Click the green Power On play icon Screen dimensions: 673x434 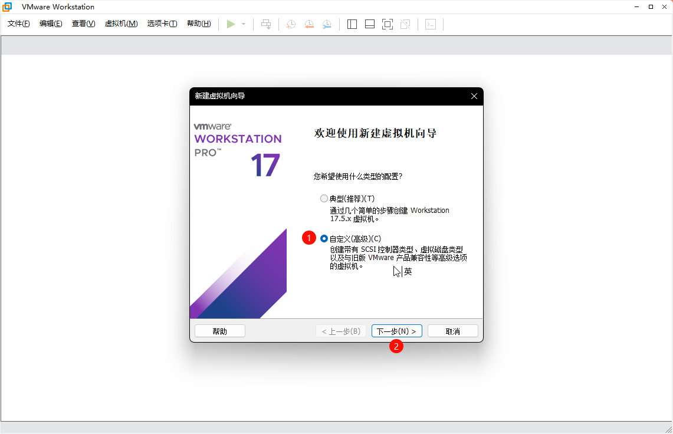click(x=231, y=24)
